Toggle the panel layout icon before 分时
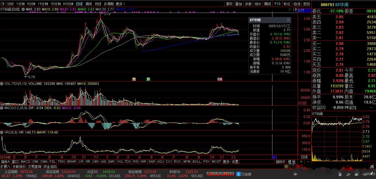This screenshot has height=179, width=376. (x=2, y=4)
